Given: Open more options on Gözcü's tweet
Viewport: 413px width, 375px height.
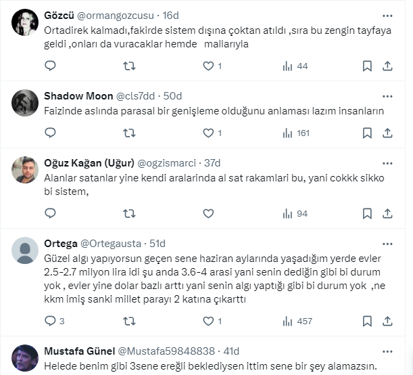Looking at the screenshot, I should [387, 16].
